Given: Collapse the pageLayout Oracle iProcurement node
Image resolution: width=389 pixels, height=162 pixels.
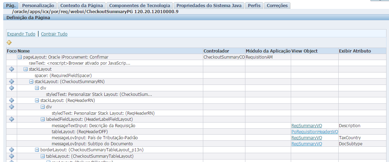Looking at the screenshot, I should click(20, 57).
